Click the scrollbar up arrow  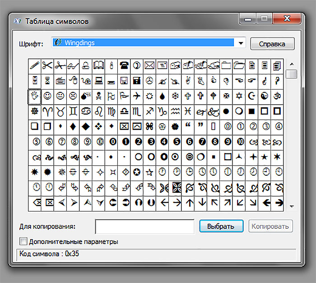(292, 64)
